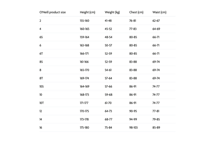Select the 6T size row label
202x141 pixels.
click(41, 54)
